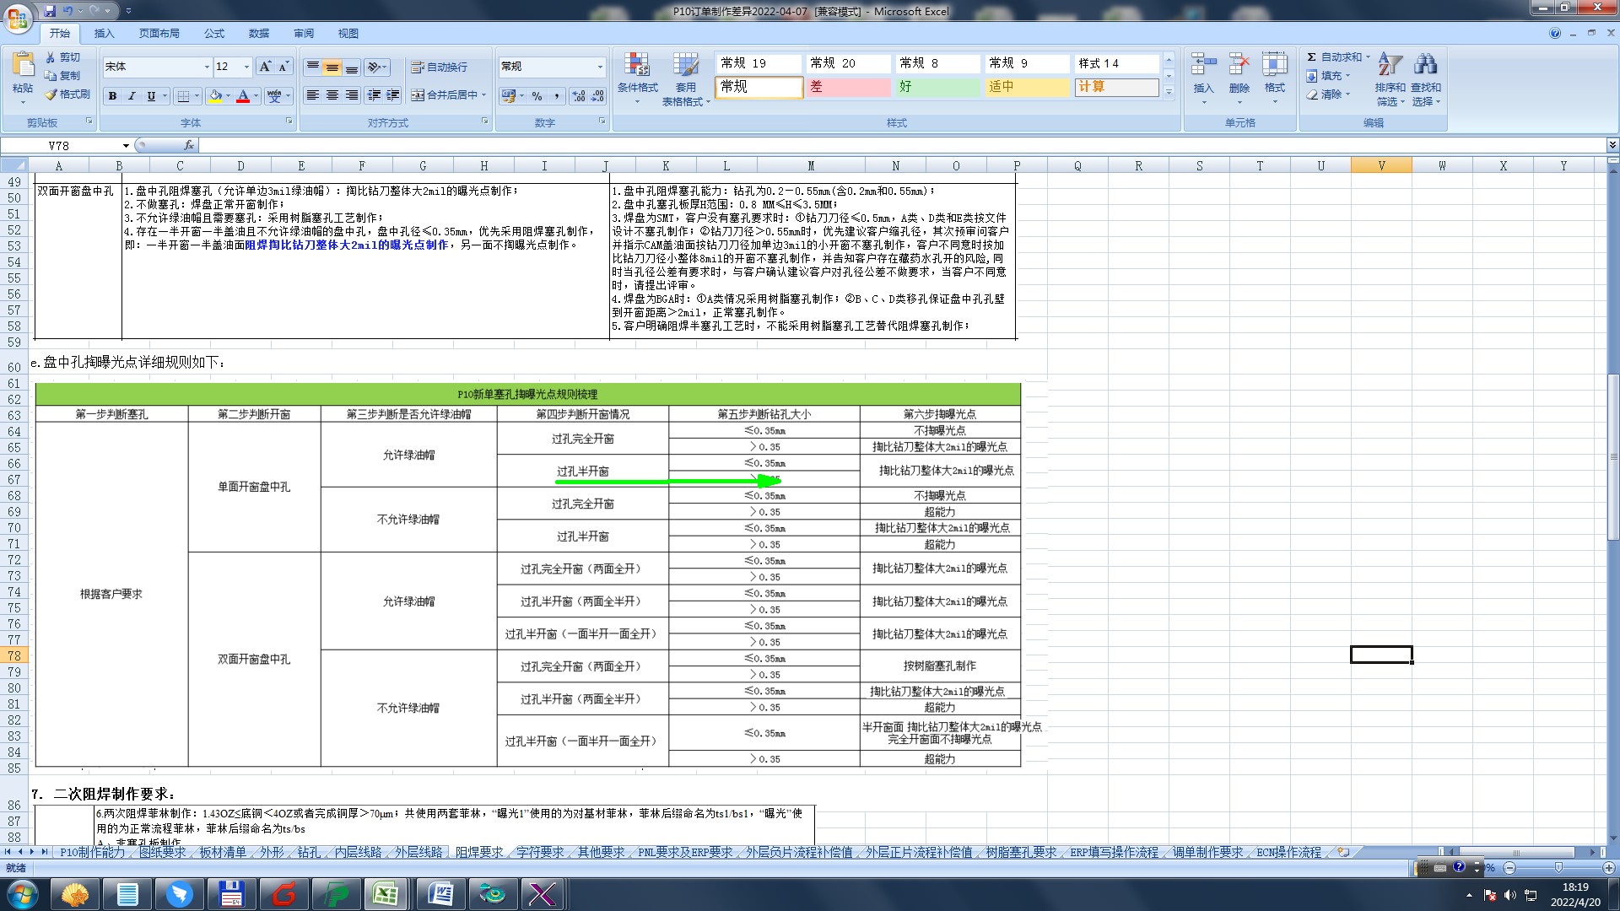The height and width of the screenshot is (911, 1620).
Task: Click the zoom slider handle
Action: tap(1558, 867)
